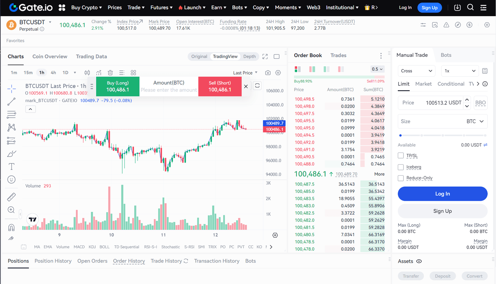
Task: Click the Amount(BTC) quick order input
Action: (x=169, y=90)
